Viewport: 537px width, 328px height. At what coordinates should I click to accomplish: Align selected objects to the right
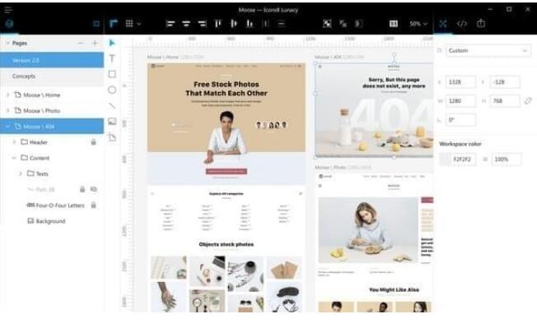(202, 24)
